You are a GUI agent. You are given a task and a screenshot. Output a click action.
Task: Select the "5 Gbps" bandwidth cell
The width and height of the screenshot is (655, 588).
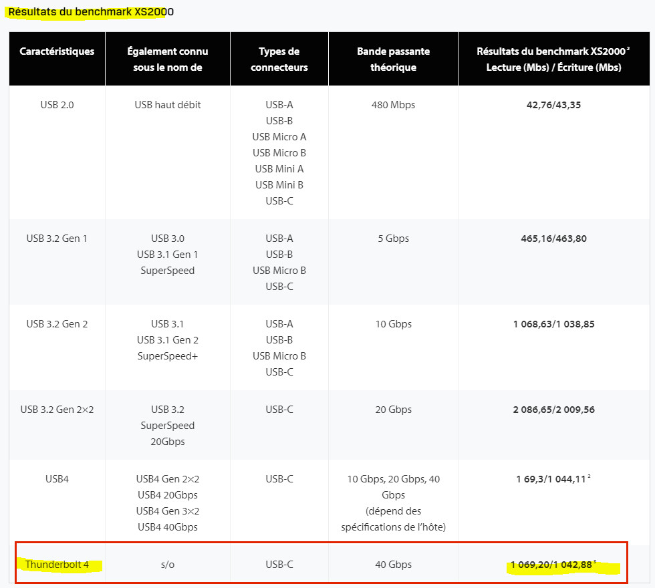click(393, 239)
